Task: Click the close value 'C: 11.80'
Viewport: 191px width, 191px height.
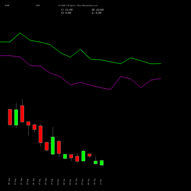Action: (x=67, y=10)
